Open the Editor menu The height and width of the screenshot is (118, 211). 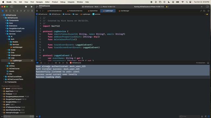coord(47,2)
